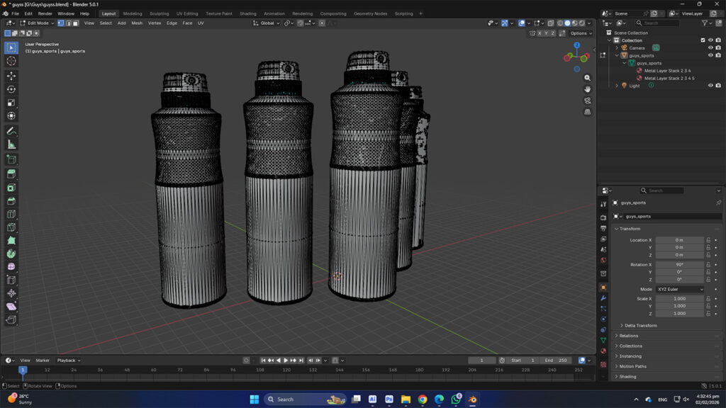Hide the Camera object in the outliner
Image resolution: width=726 pixels, height=408 pixels.
coord(710,48)
